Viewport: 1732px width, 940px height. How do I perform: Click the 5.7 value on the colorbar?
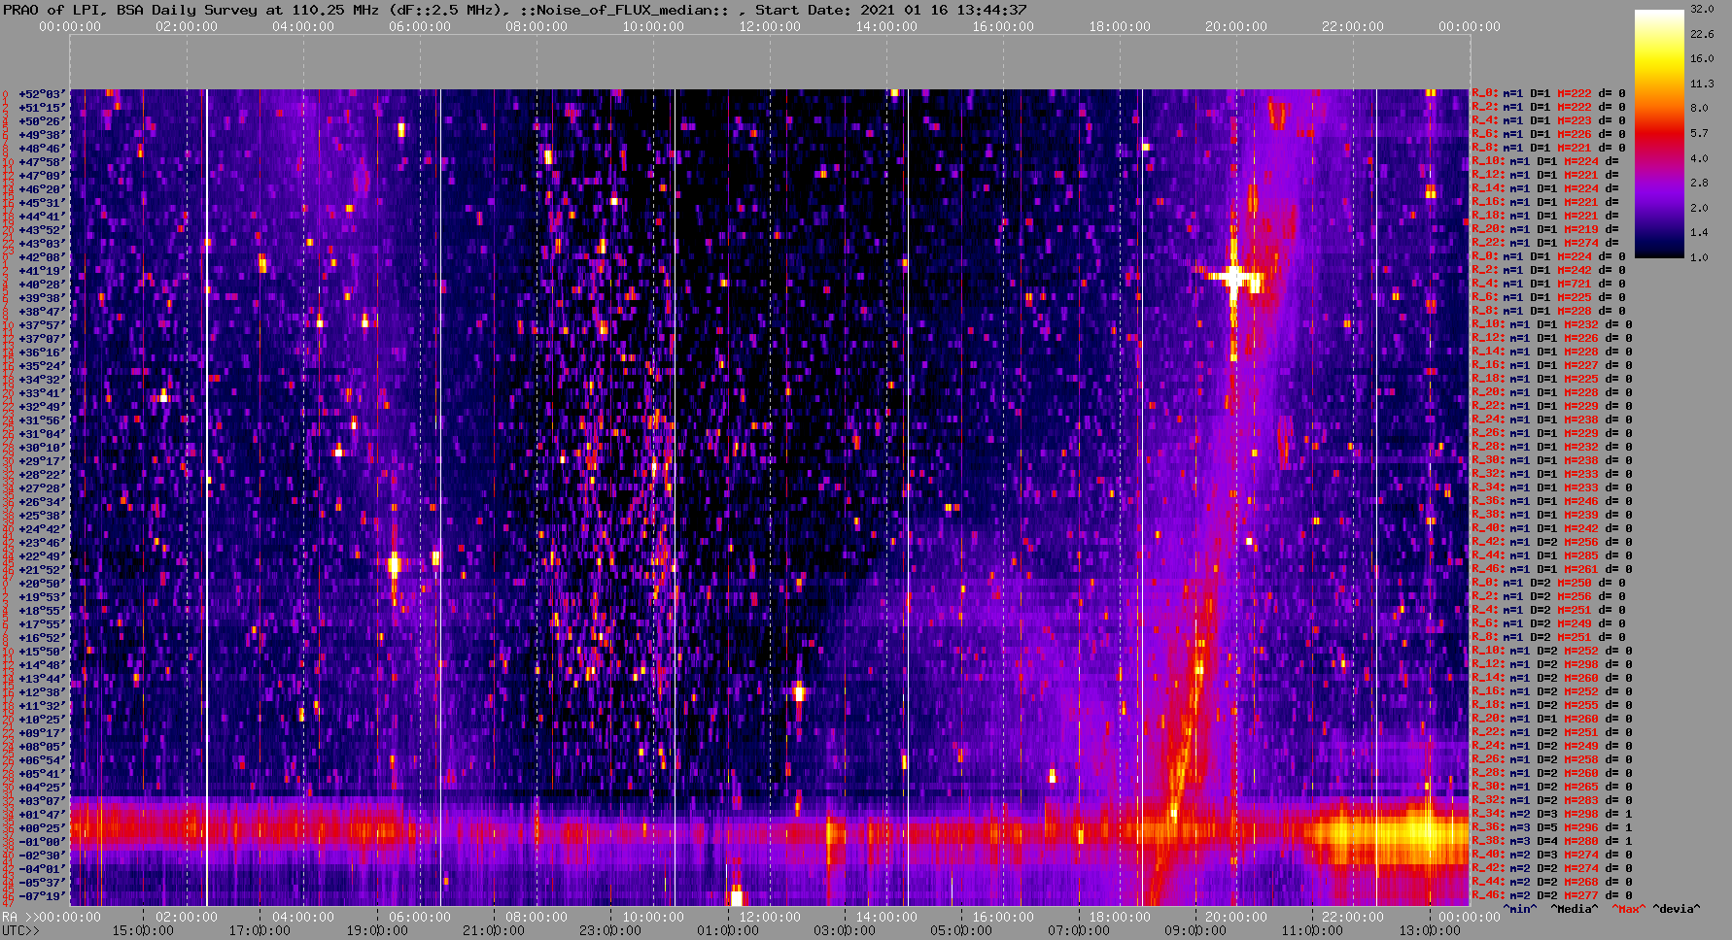1699,133
